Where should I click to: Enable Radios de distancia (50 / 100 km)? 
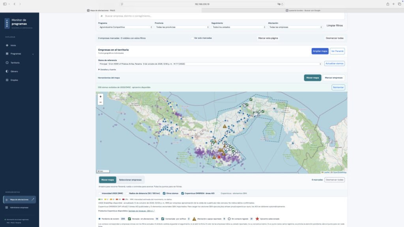coord(127,193)
